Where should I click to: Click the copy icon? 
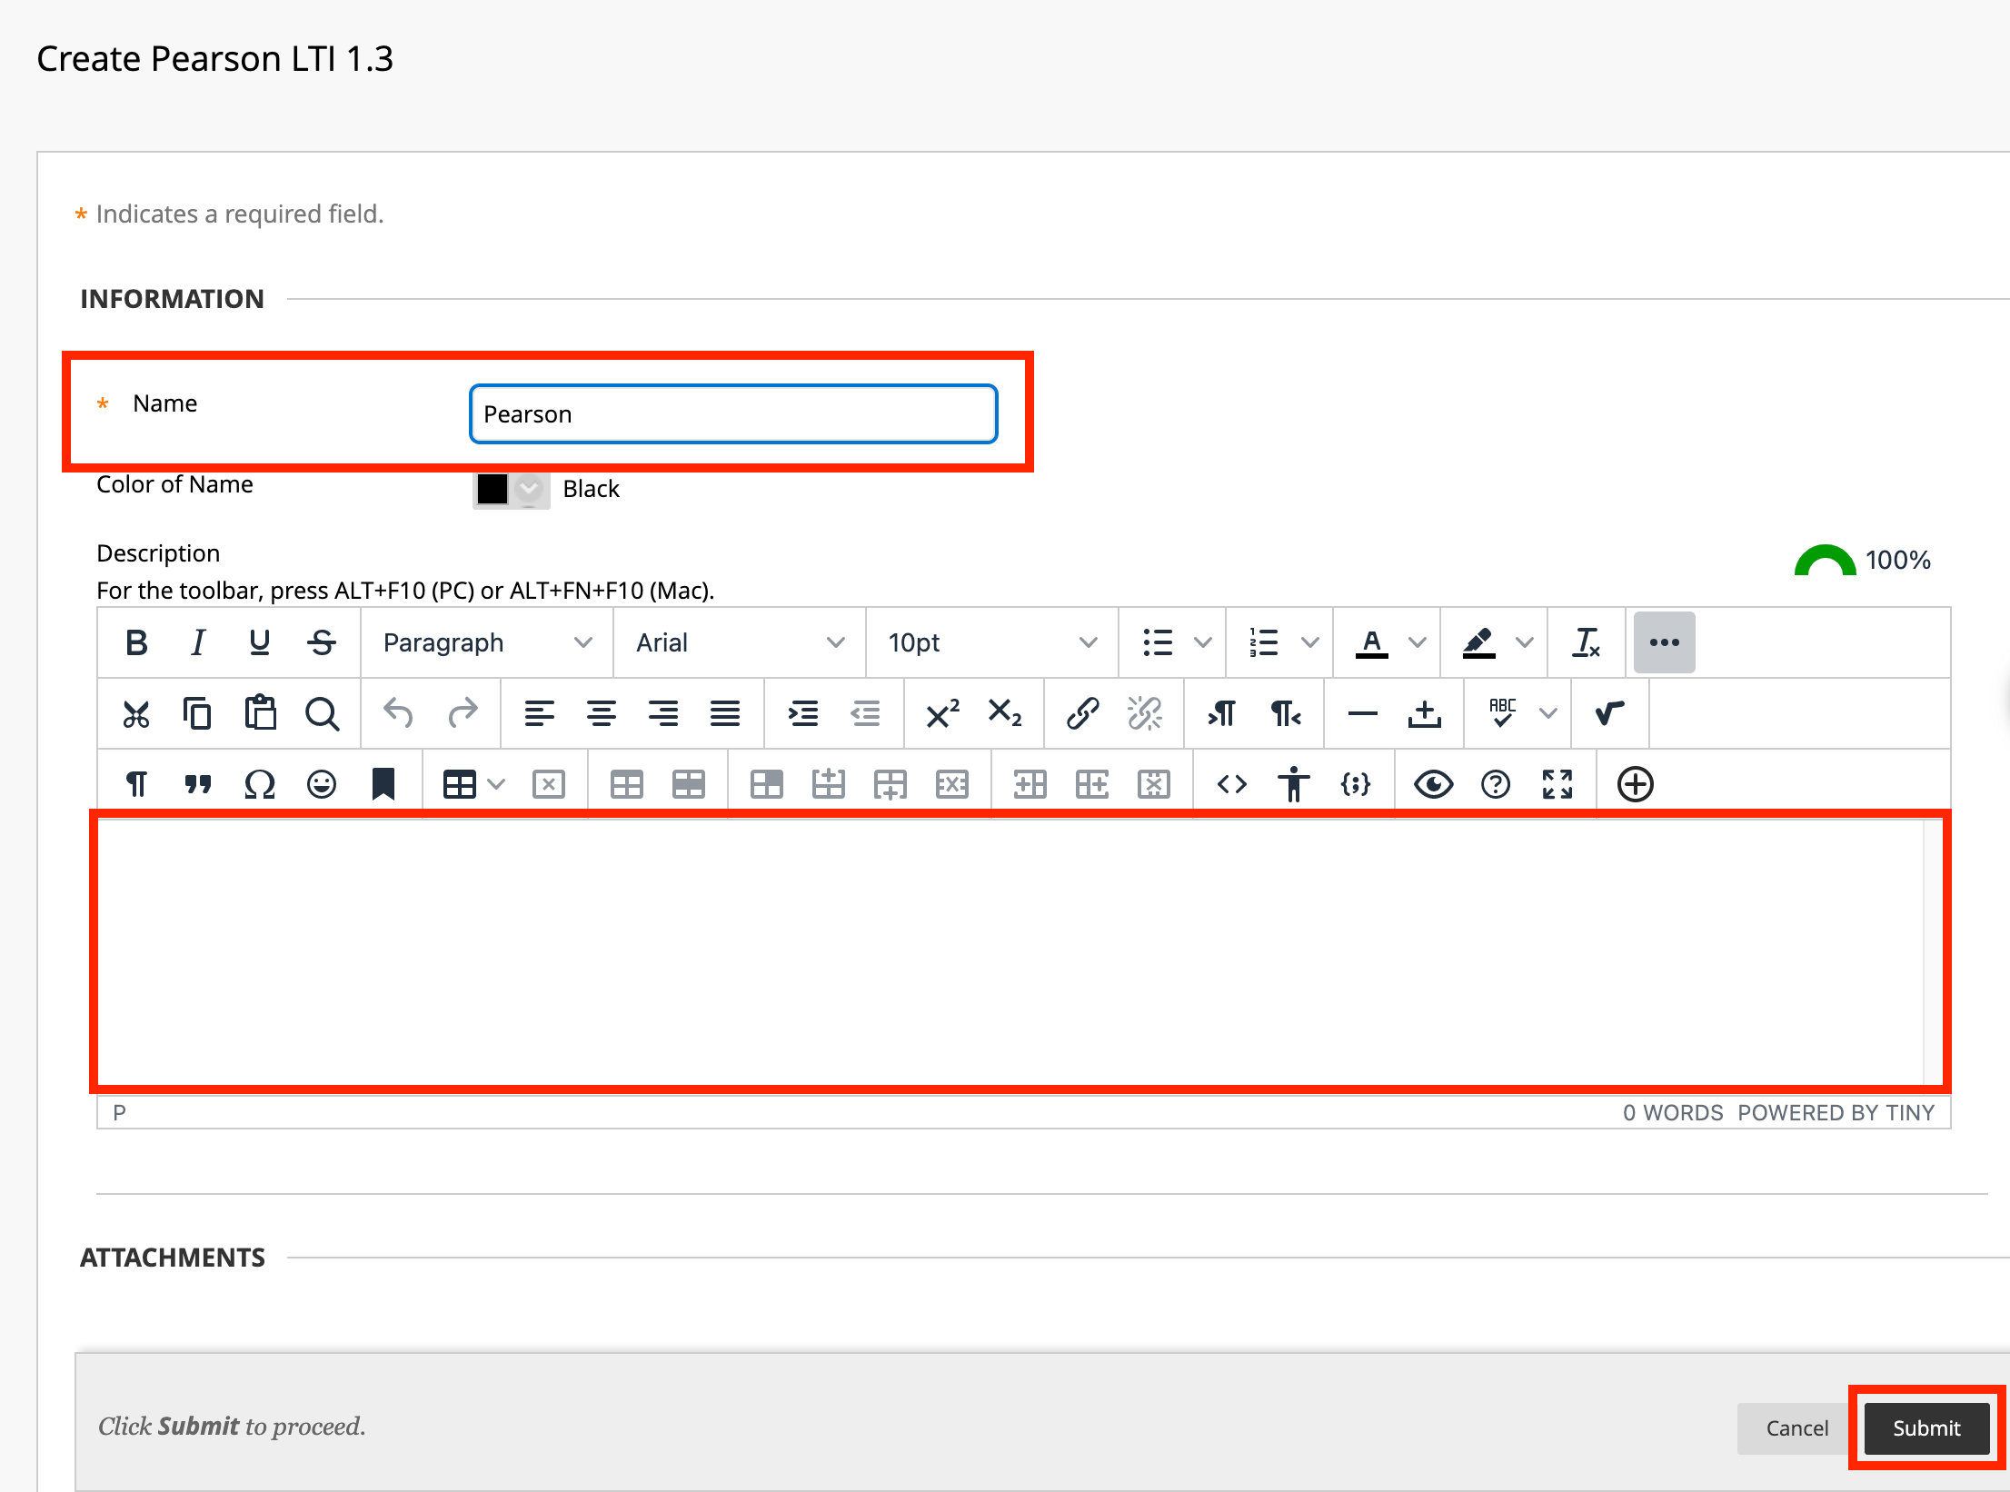[198, 713]
